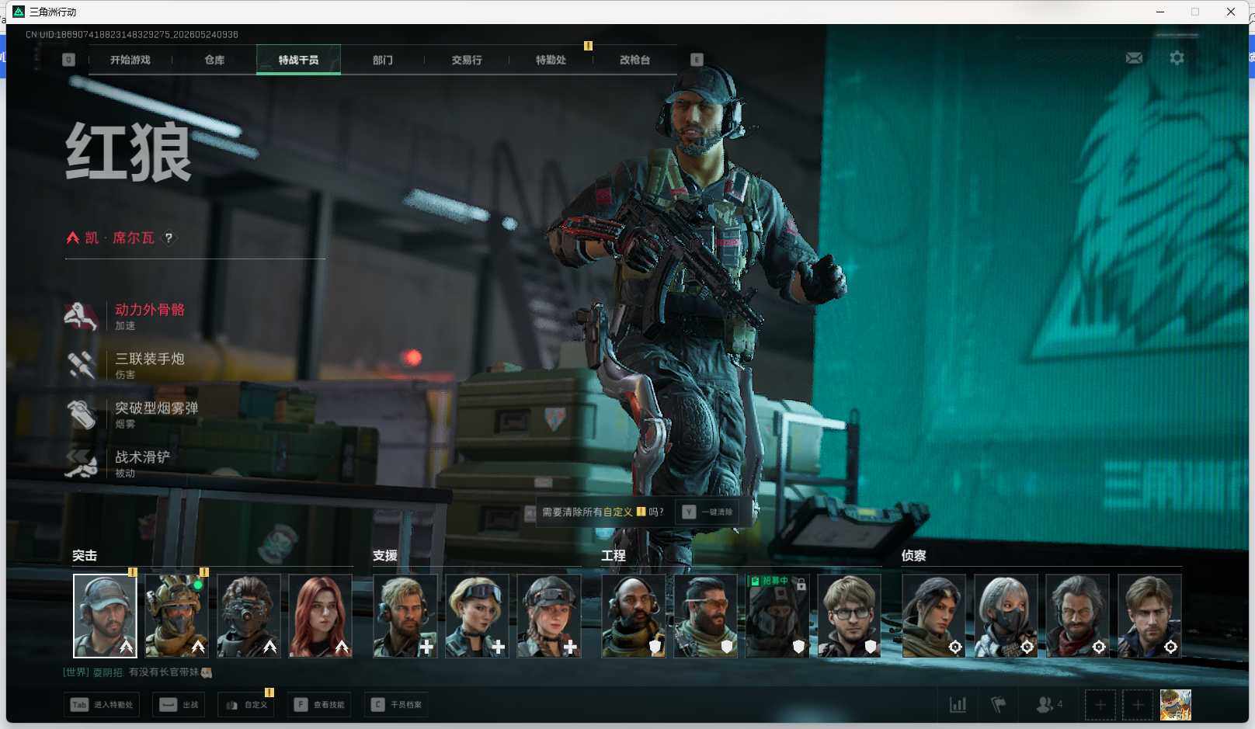1255x729 pixels.
Task: Select the blonde support operator with goggles
Action: coord(477,616)
